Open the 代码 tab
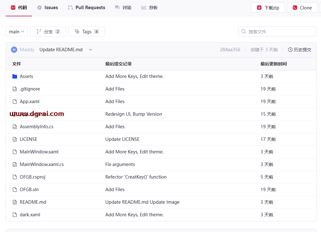Image resolution: width=321 pixels, height=232 pixels. click(x=19, y=8)
